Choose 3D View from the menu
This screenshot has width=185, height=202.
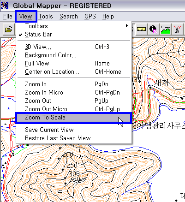[74, 47]
